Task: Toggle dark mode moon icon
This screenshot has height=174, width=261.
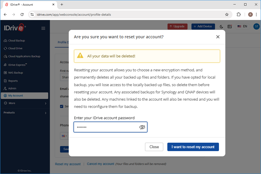Action: [x=221, y=27]
